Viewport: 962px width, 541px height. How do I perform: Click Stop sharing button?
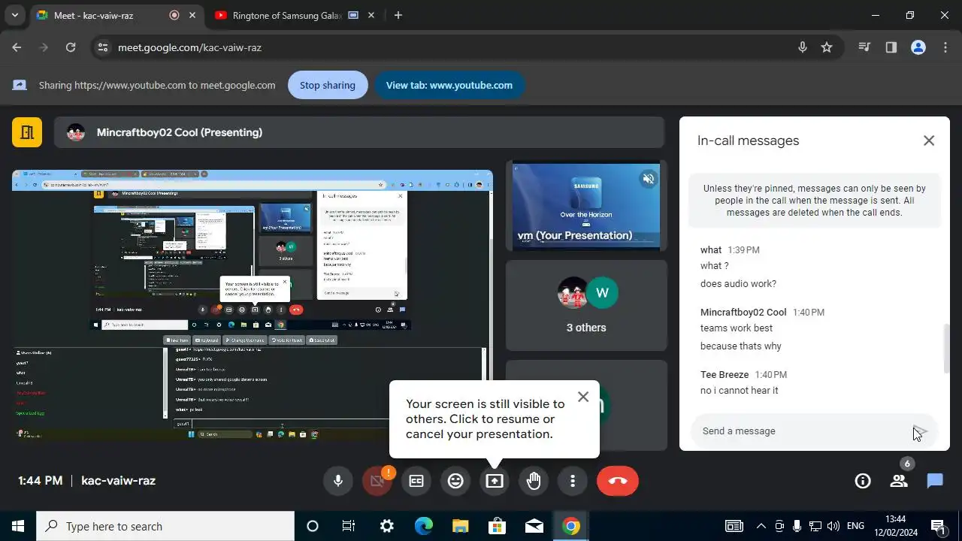click(328, 85)
